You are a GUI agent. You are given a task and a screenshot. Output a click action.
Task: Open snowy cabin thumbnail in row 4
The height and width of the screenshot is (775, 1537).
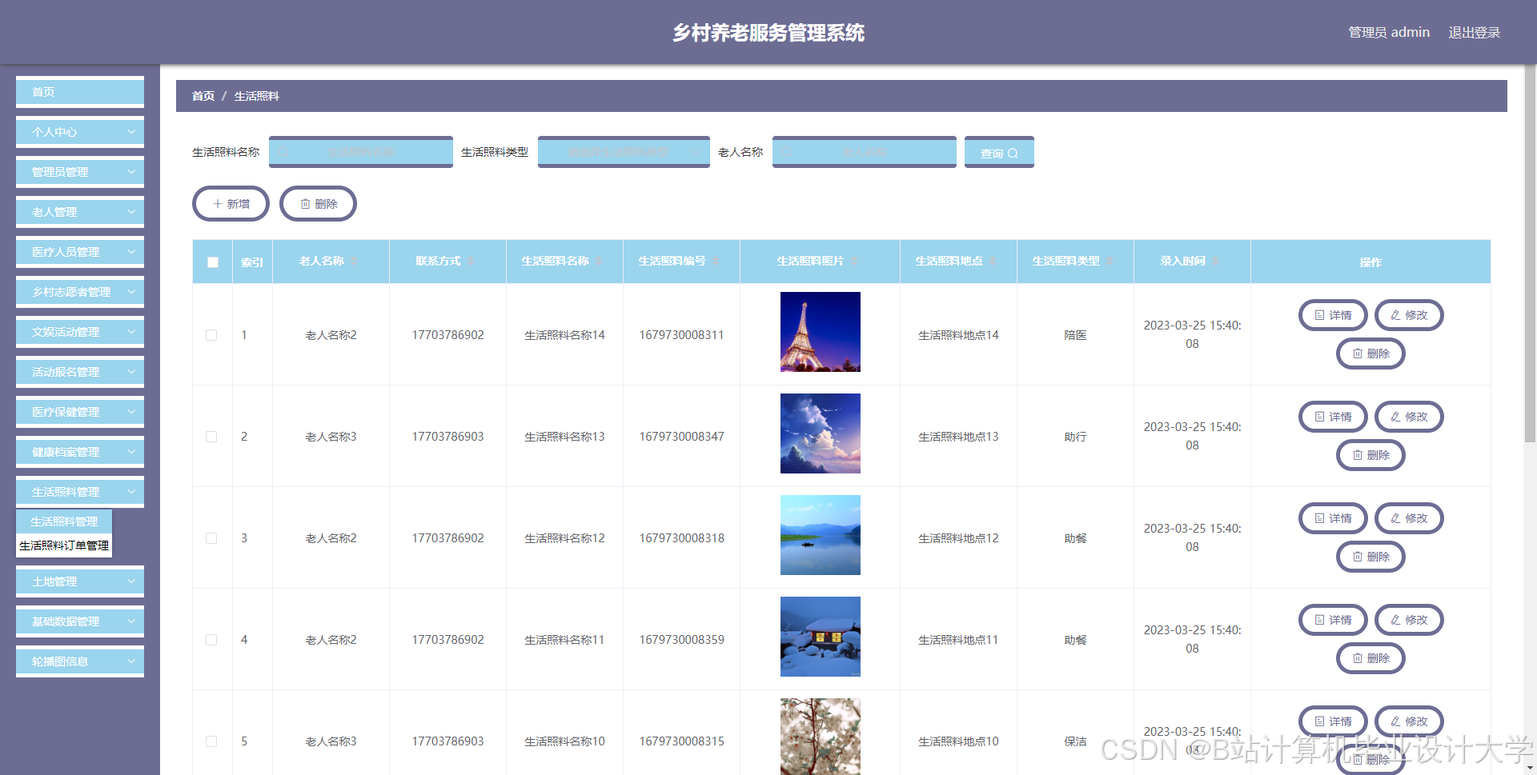[x=821, y=637]
